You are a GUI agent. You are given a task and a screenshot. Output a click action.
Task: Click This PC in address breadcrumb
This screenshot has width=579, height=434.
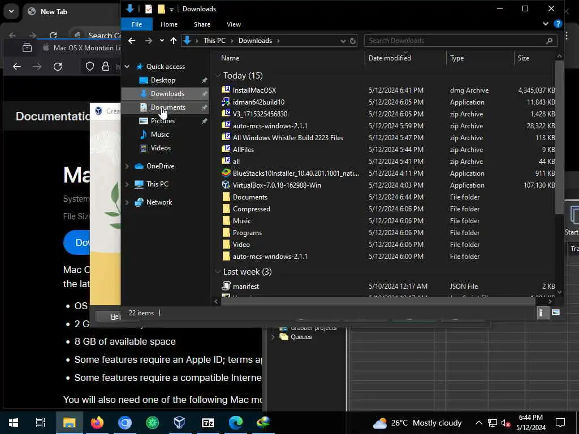[214, 41]
